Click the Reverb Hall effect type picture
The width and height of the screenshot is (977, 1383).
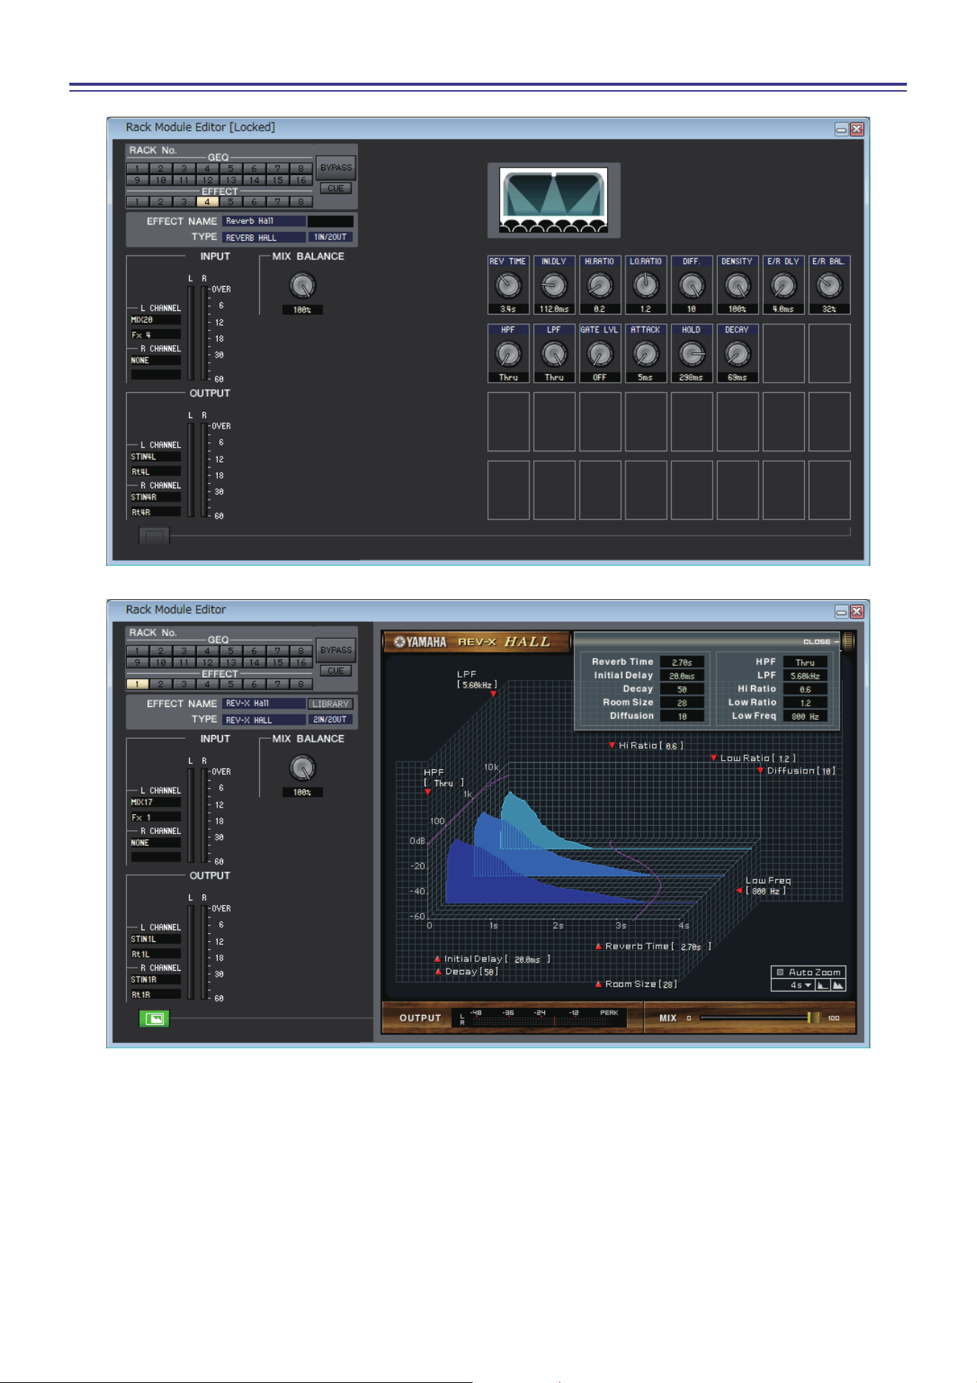(554, 200)
